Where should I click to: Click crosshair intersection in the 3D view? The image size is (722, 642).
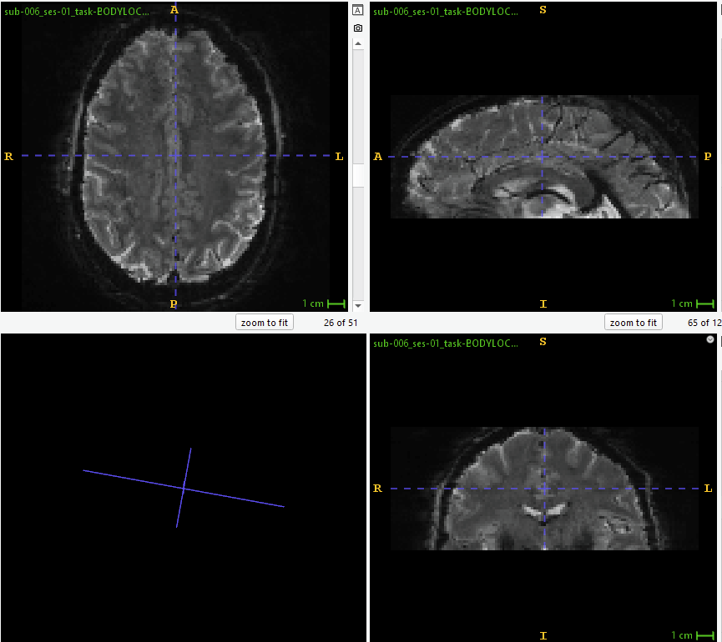point(184,488)
